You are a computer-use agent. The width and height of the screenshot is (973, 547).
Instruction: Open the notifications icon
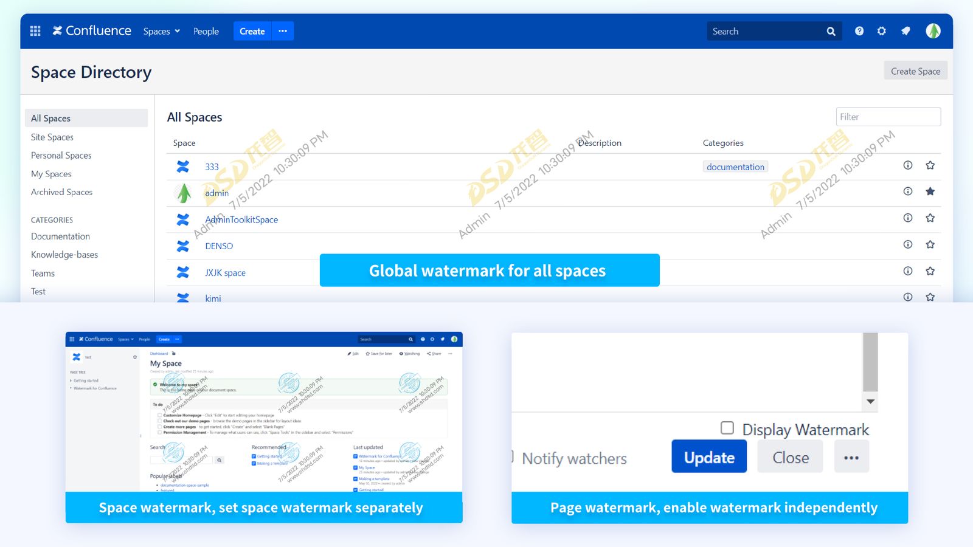click(905, 31)
